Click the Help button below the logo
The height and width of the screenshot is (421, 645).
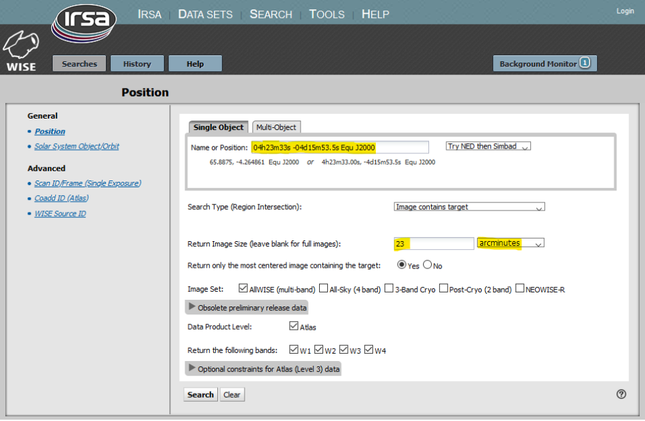[x=195, y=64]
